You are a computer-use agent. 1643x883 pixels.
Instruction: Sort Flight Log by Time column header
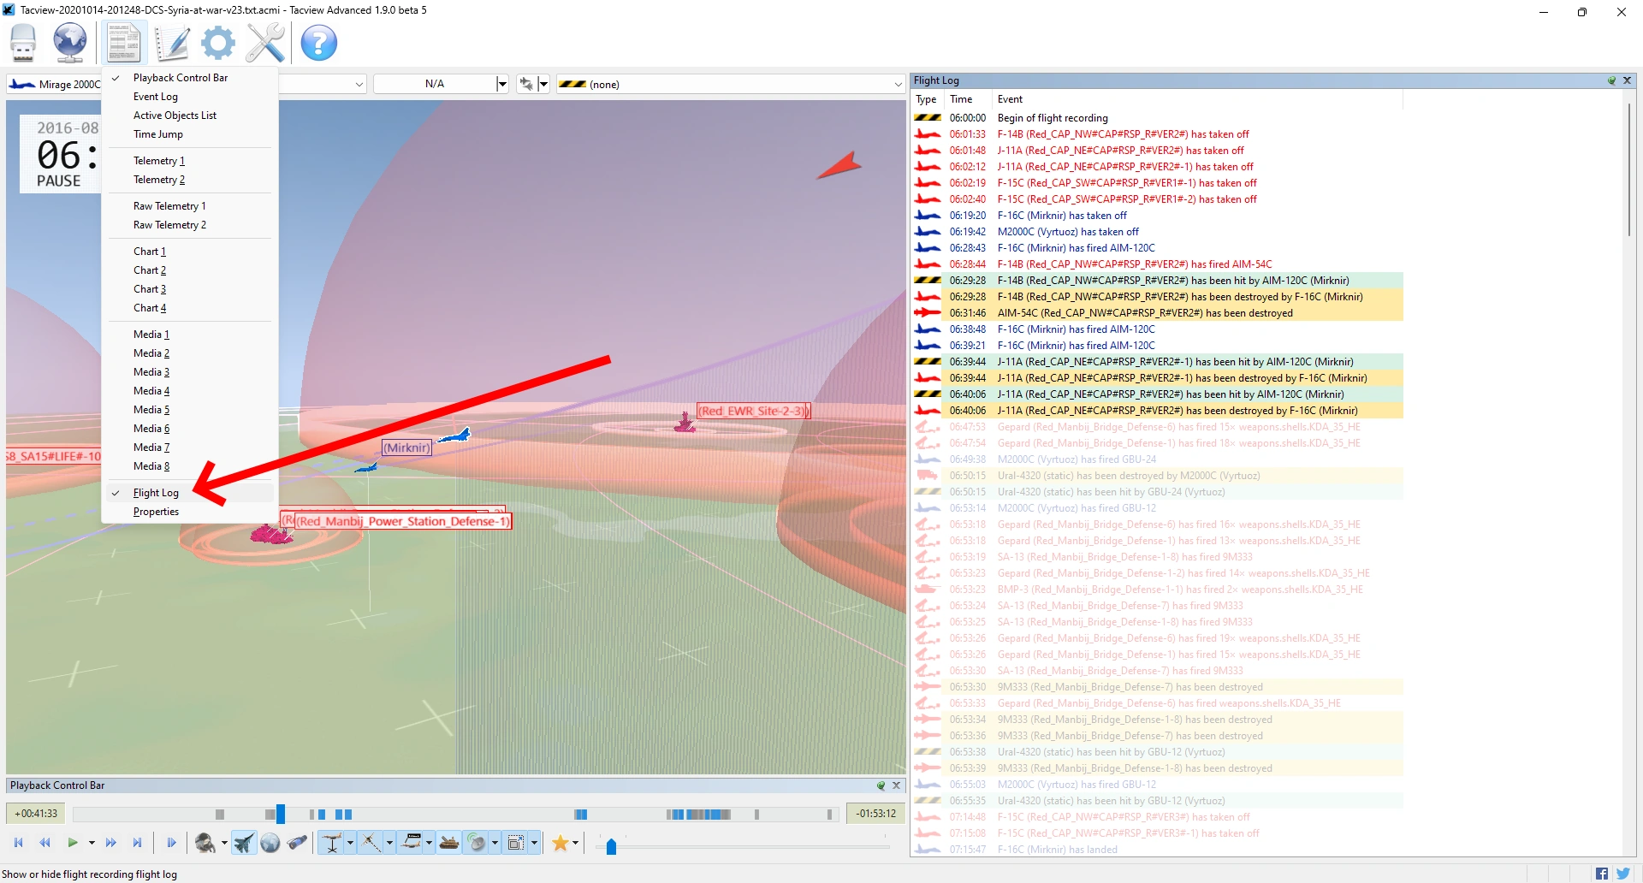(968, 99)
